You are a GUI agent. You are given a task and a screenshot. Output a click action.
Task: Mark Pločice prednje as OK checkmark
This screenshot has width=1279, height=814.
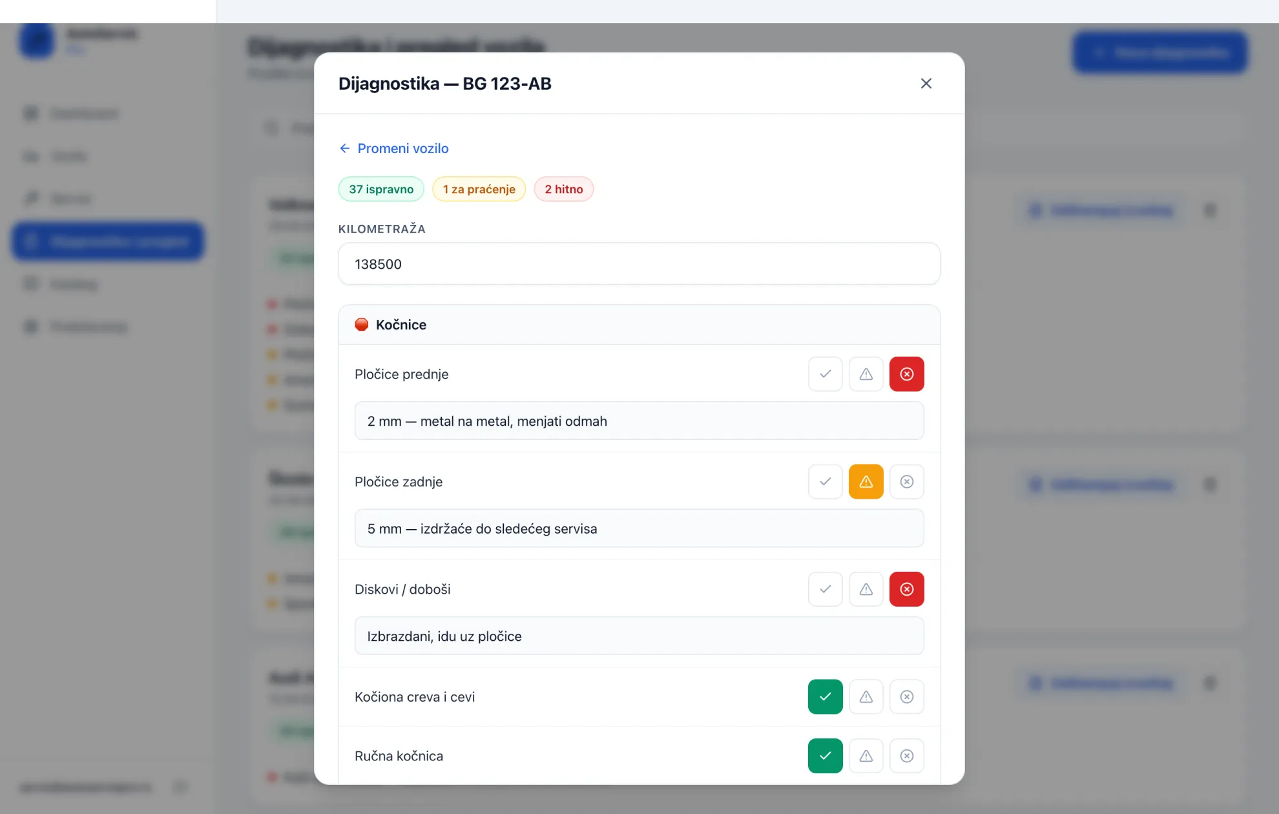825,374
